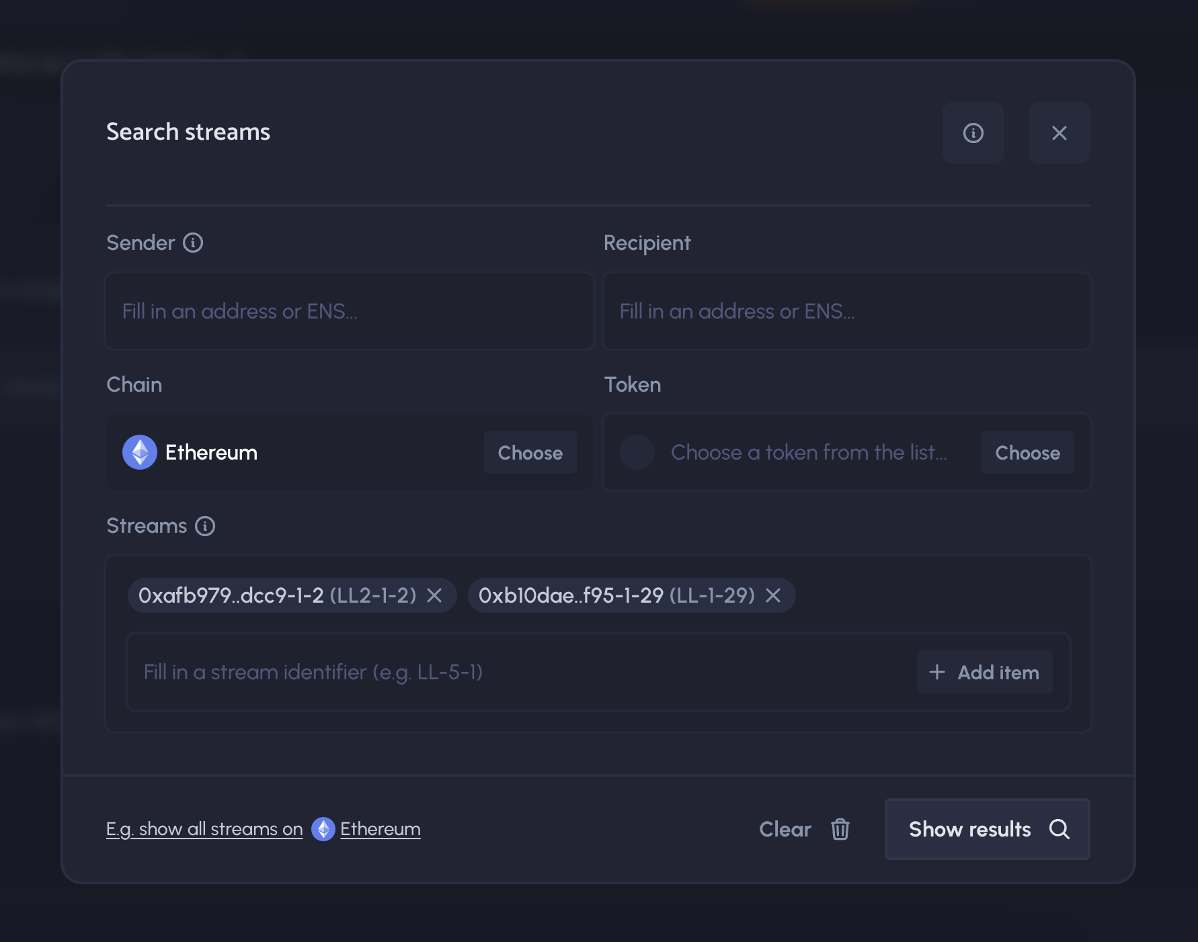Click the magnifier icon in Show results
This screenshot has width=1198, height=942.
click(x=1059, y=829)
